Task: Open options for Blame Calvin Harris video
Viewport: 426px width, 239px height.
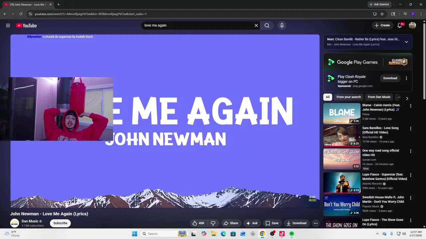Action: 410,106
